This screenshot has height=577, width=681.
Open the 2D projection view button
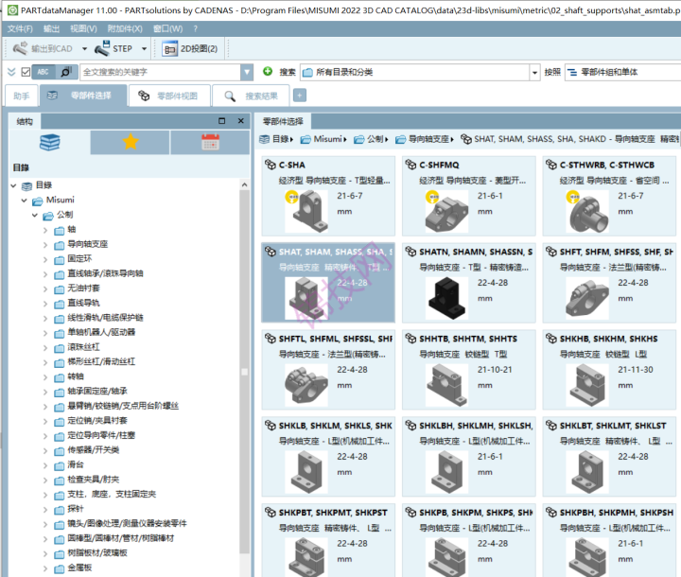tap(190, 48)
